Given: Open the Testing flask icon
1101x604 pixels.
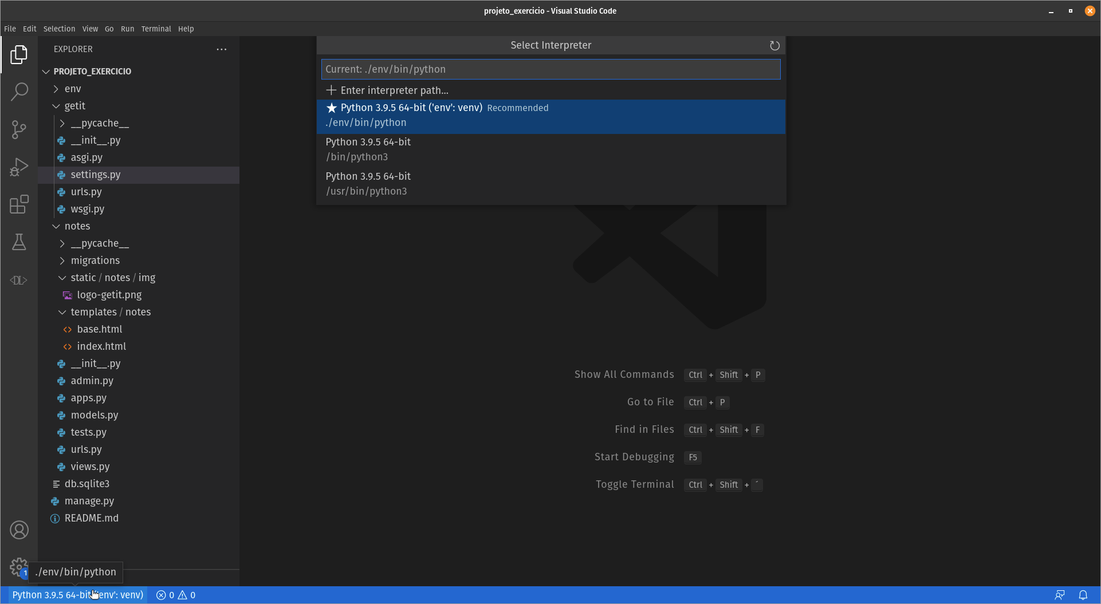Looking at the screenshot, I should pyautogui.click(x=19, y=242).
